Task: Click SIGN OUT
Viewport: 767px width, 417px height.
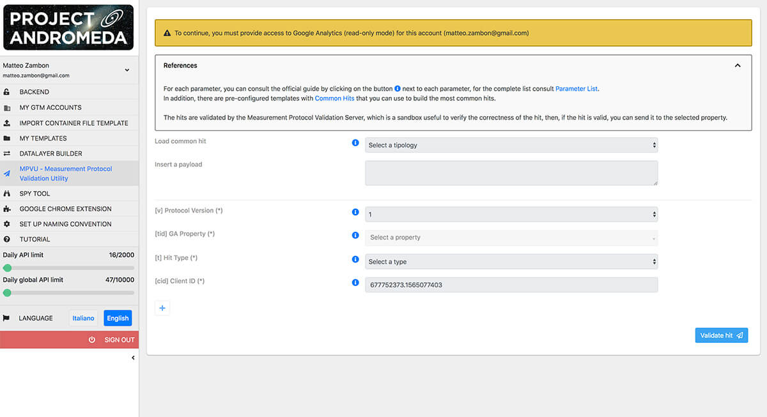Action: pos(69,340)
